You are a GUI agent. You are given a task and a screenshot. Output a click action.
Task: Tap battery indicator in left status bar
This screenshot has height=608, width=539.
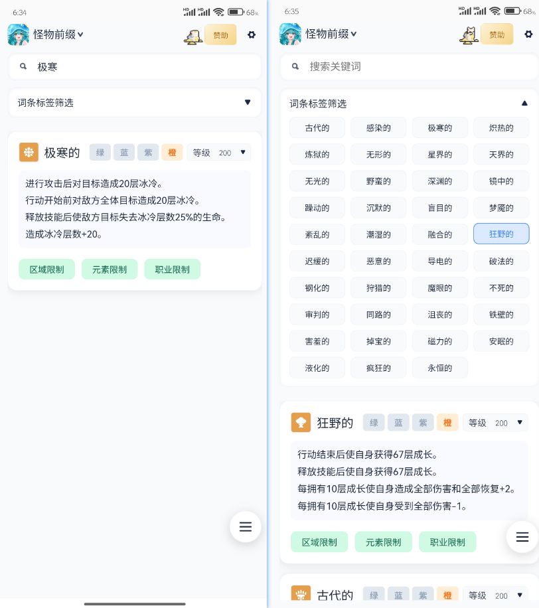[x=236, y=12]
